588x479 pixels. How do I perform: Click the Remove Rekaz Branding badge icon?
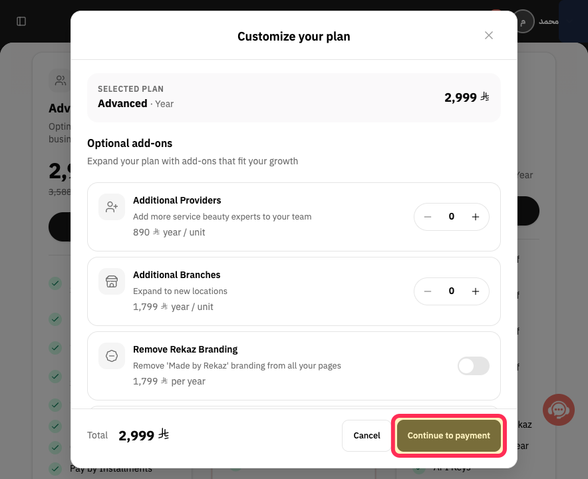[x=112, y=356]
